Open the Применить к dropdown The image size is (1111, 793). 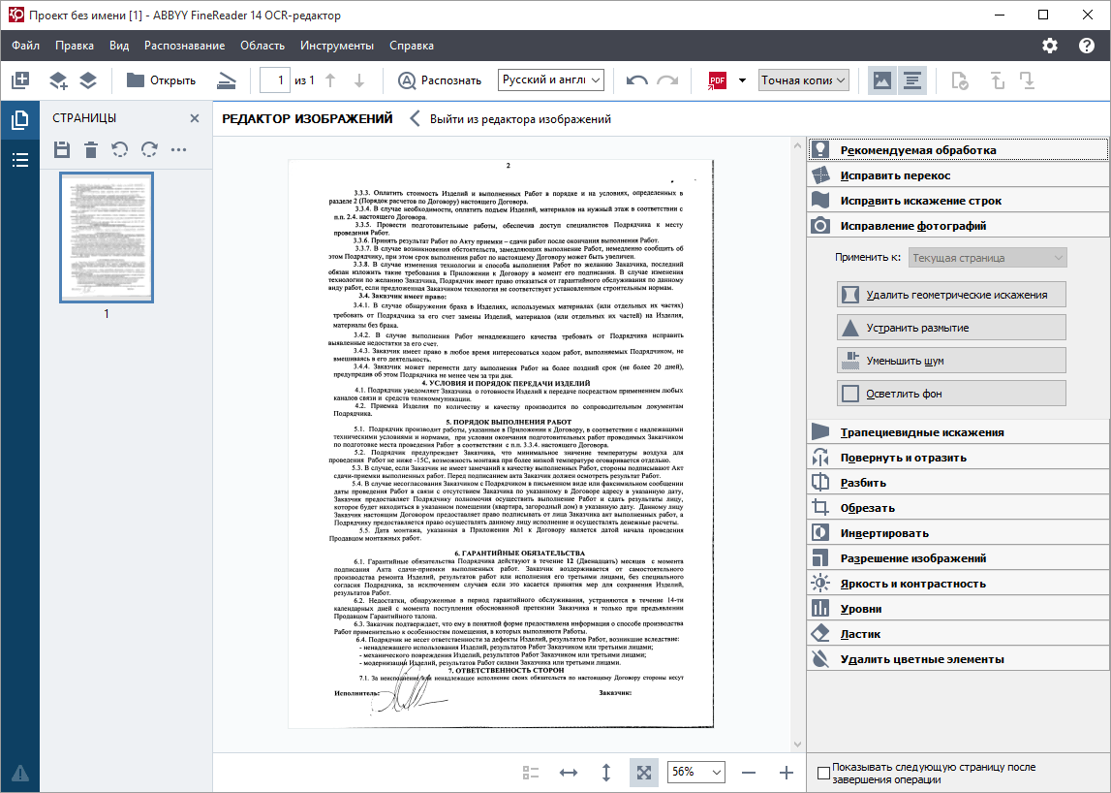[988, 258]
